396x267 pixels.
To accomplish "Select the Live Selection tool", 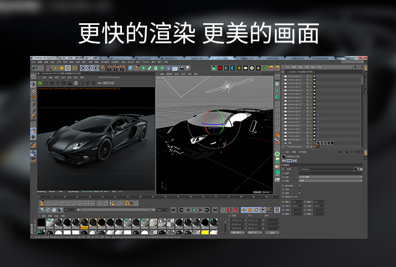I will pos(49,68).
